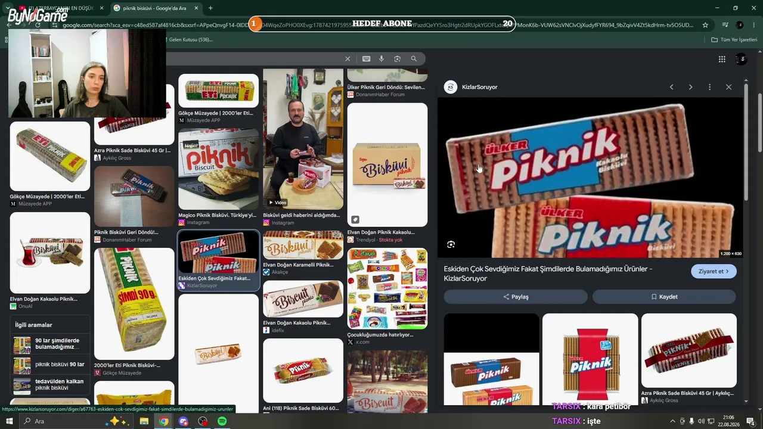The width and height of the screenshot is (763, 429).
Task: Bookmark this page with the star icon
Action: pyautogui.click(x=705, y=25)
